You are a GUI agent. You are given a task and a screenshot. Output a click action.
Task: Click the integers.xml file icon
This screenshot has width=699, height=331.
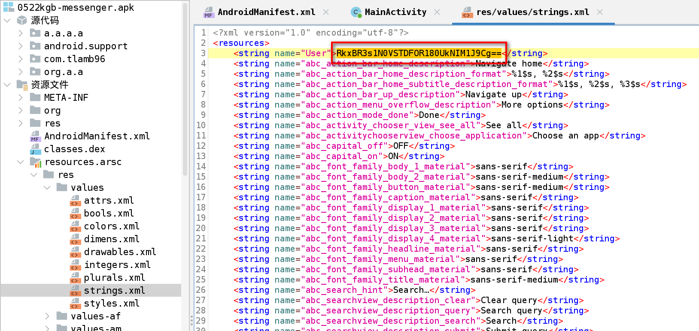coord(76,265)
